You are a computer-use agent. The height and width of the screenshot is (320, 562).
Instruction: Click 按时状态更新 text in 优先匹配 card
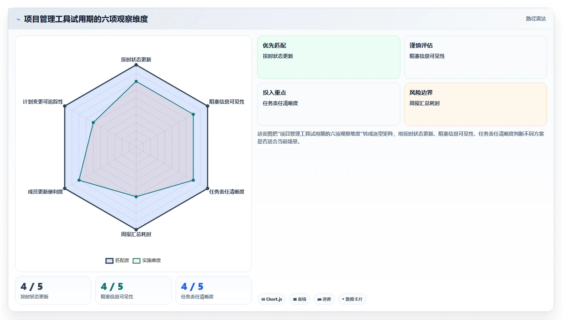278,56
